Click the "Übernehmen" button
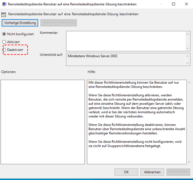Image resolution: width=193 pixels, height=180 pixels. tap(178, 172)
